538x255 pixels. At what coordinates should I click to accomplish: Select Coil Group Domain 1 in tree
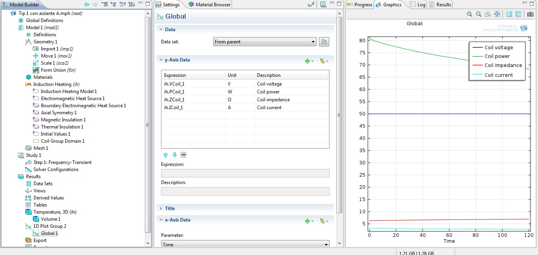62,141
